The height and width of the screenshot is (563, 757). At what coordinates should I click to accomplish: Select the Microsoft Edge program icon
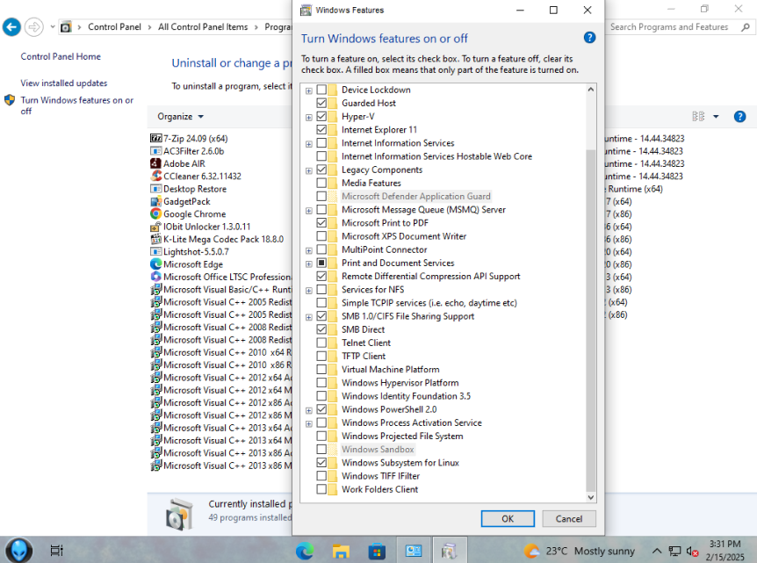(155, 264)
